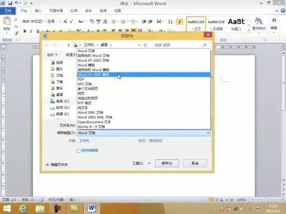The width and height of the screenshot is (286, 214).
Task: Click the Phonetic Guide icon
Action: coord(98,21)
